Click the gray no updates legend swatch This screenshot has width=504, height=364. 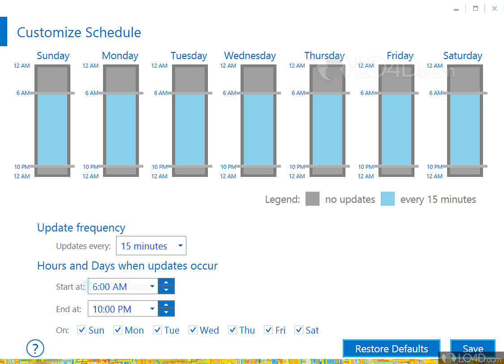(312, 199)
